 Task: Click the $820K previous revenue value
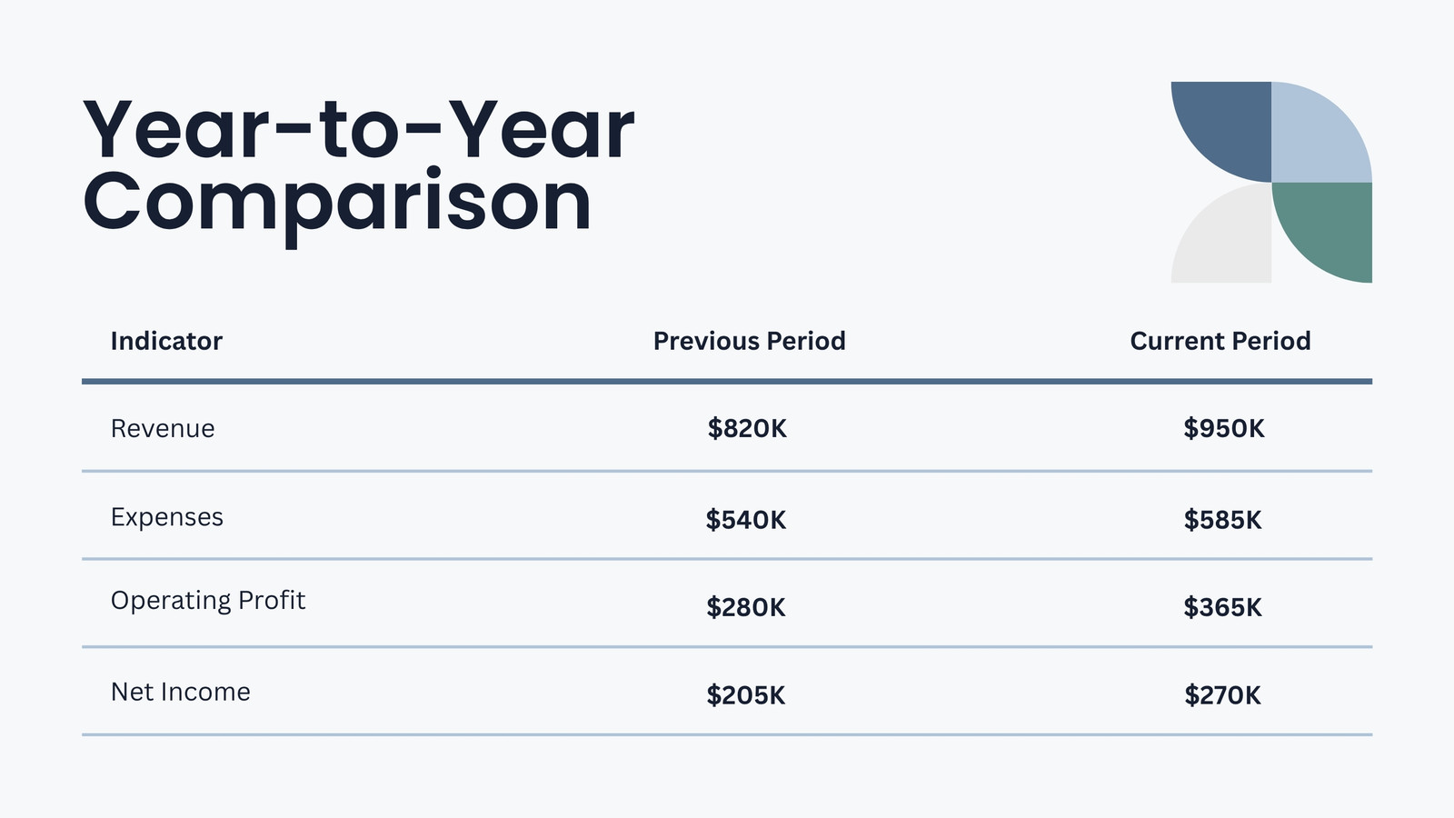point(747,428)
